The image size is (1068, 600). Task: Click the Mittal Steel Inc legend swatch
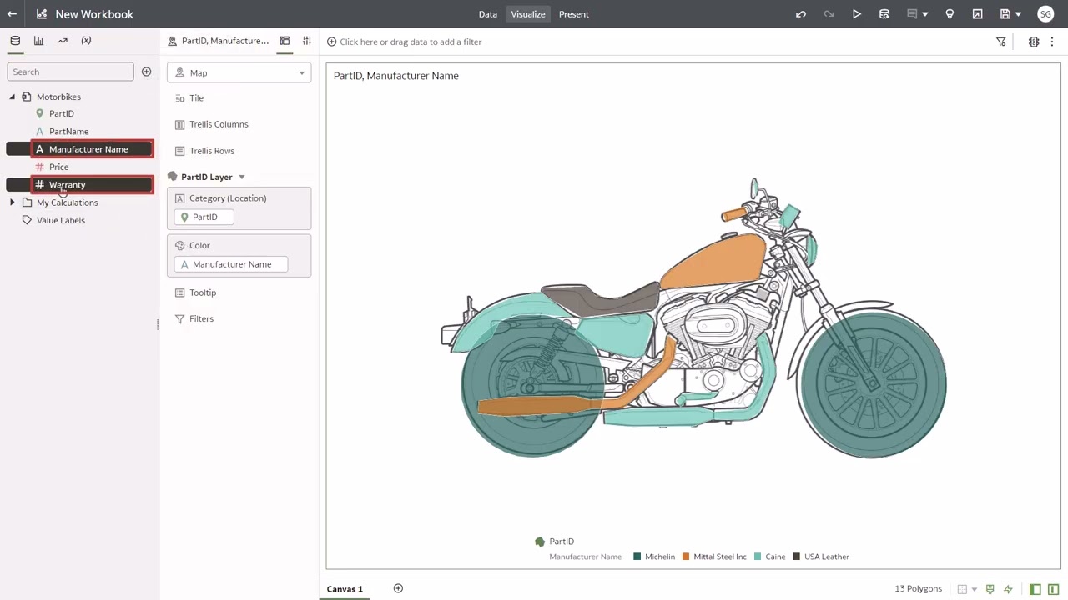(686, 557)
